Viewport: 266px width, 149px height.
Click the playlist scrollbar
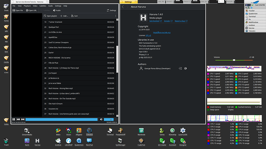pos(117,59)
